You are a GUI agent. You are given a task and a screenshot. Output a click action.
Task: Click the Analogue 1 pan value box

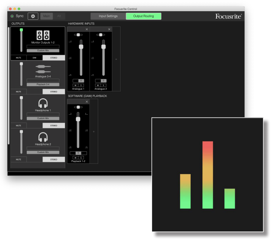tap(78, 81)
